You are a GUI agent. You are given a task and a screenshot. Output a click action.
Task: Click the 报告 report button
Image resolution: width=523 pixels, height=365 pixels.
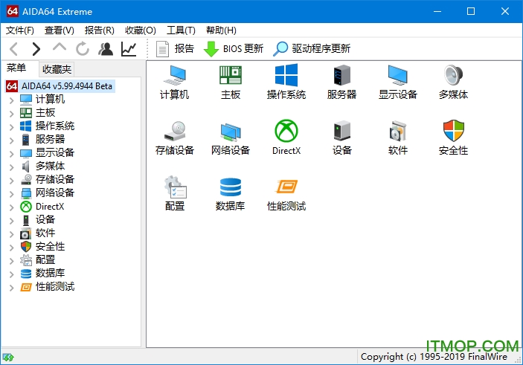pos(175,49)
